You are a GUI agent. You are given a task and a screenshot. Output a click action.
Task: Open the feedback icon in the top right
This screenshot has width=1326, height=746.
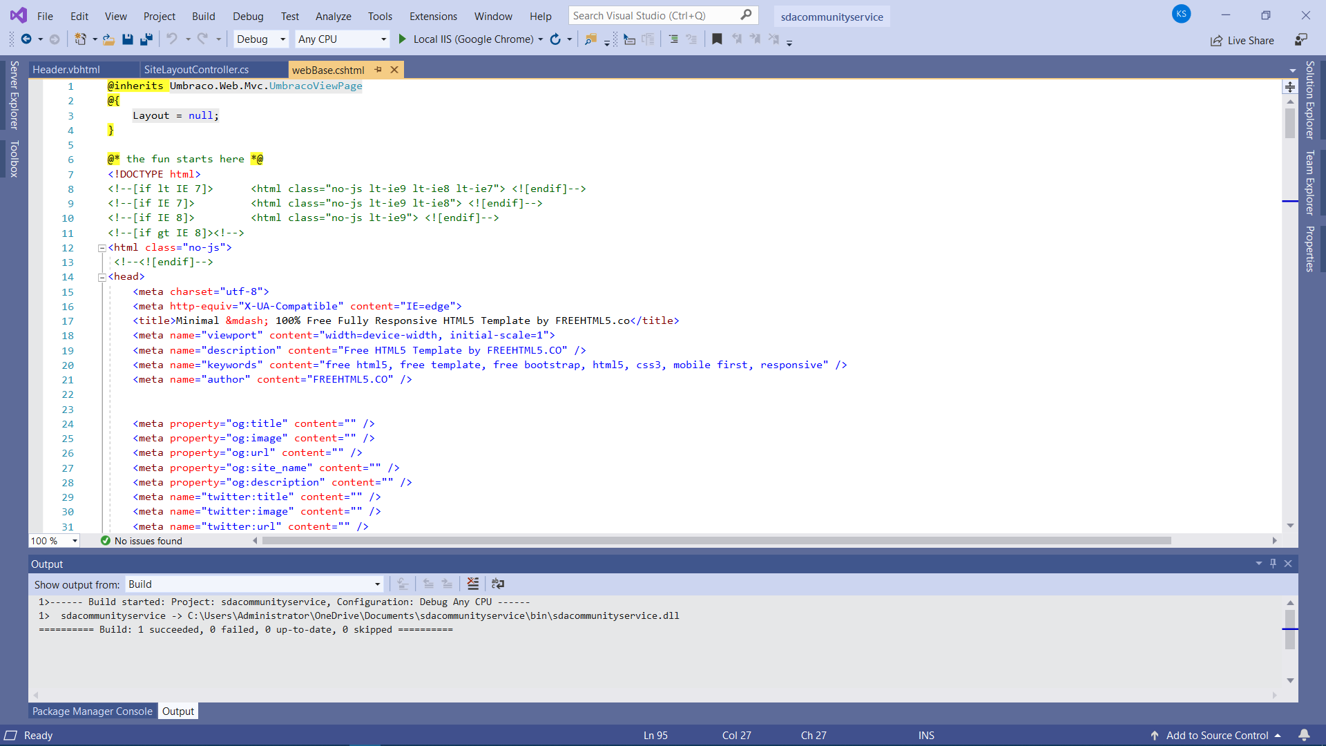coord(1301,40)
